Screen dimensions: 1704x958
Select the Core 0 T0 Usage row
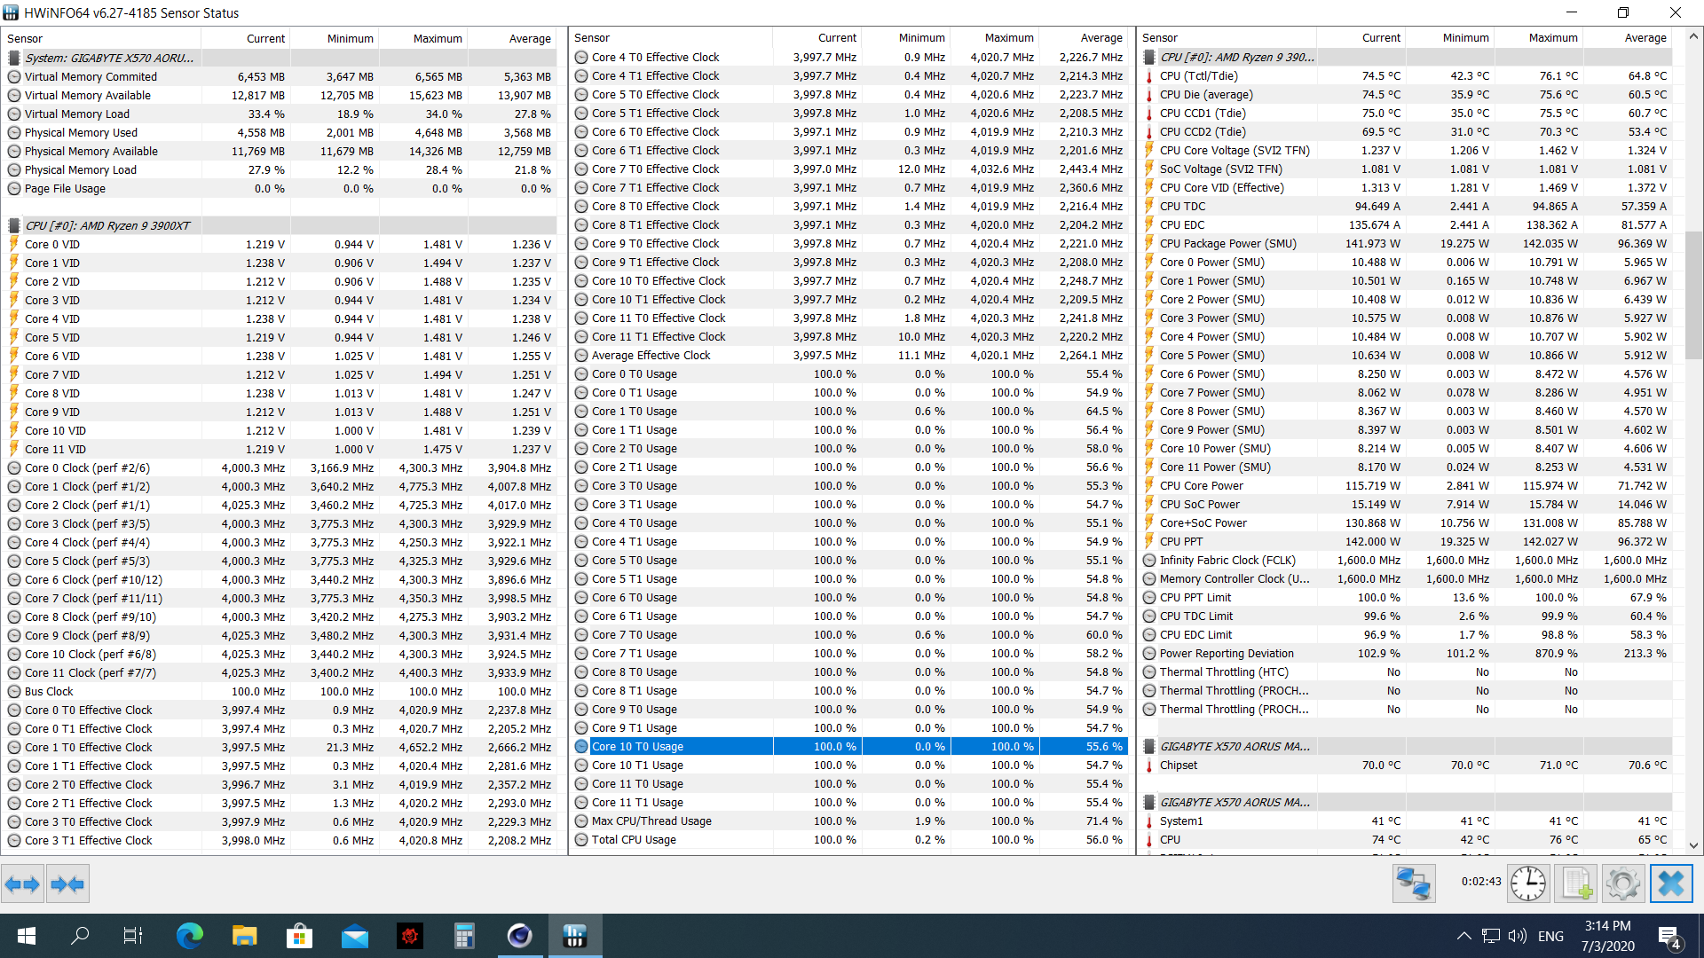[x=850, y=373]
